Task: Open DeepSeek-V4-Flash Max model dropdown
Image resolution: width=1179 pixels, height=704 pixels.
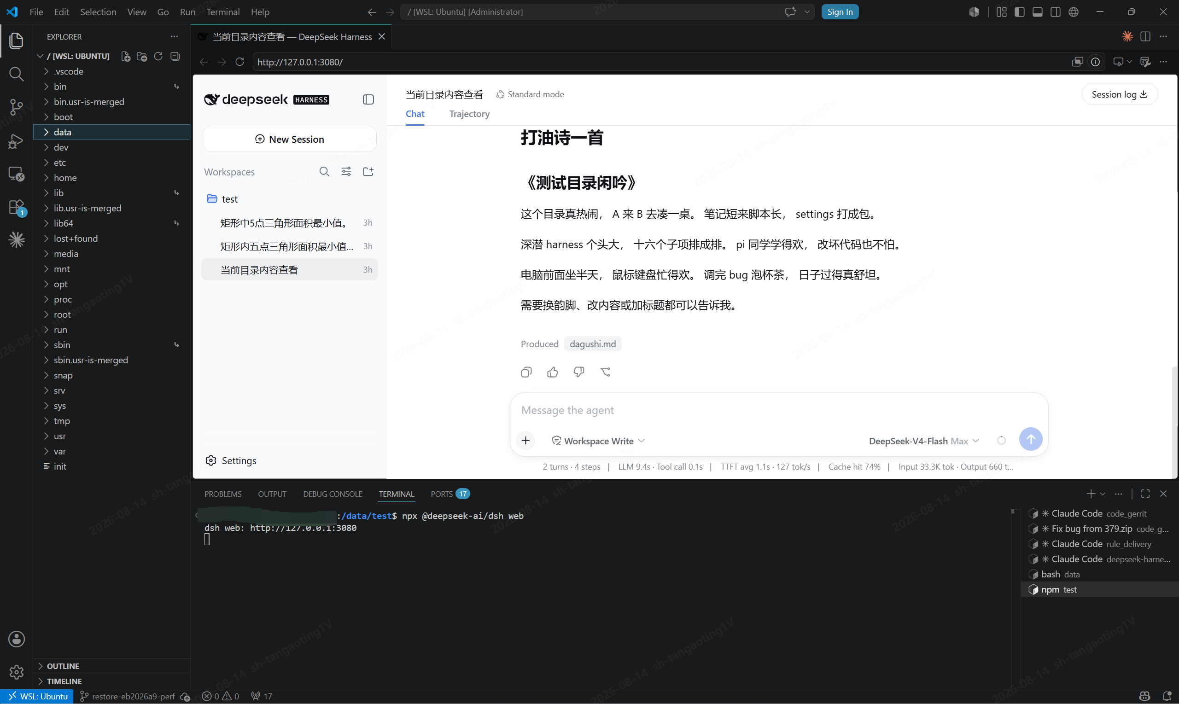Action: pyautogui.click(x=923, y=441)
